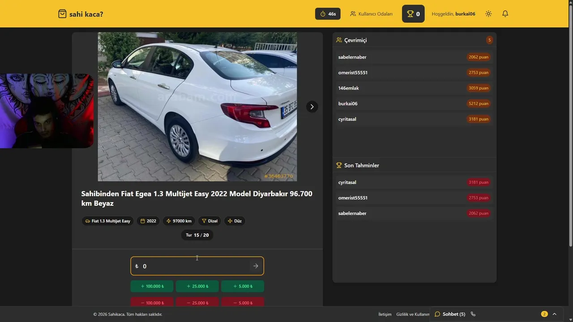573x322 pixels.
Task: Select omerist55551 in Son Tahminler
Action: [x=414, y=198]
